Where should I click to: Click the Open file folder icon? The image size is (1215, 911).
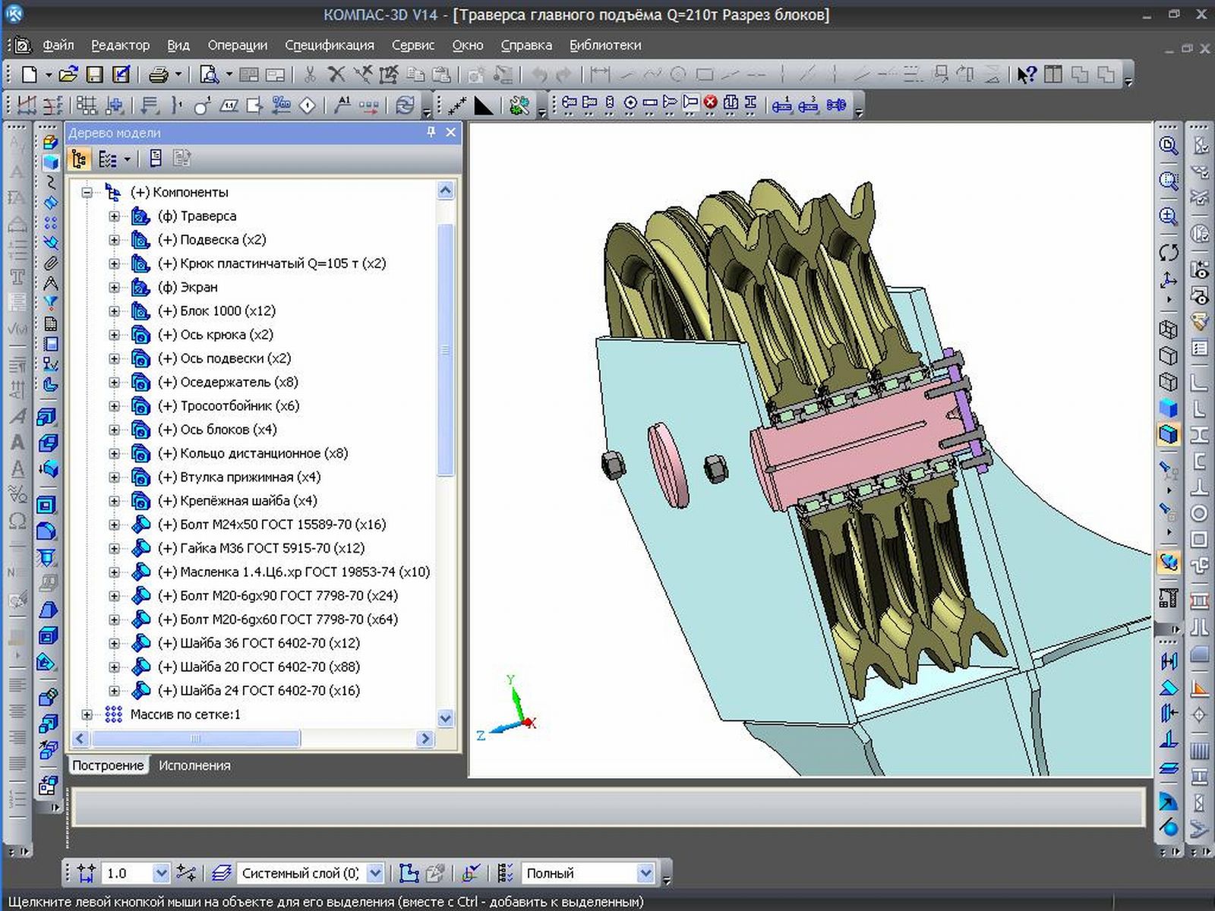tap(68, 74)
